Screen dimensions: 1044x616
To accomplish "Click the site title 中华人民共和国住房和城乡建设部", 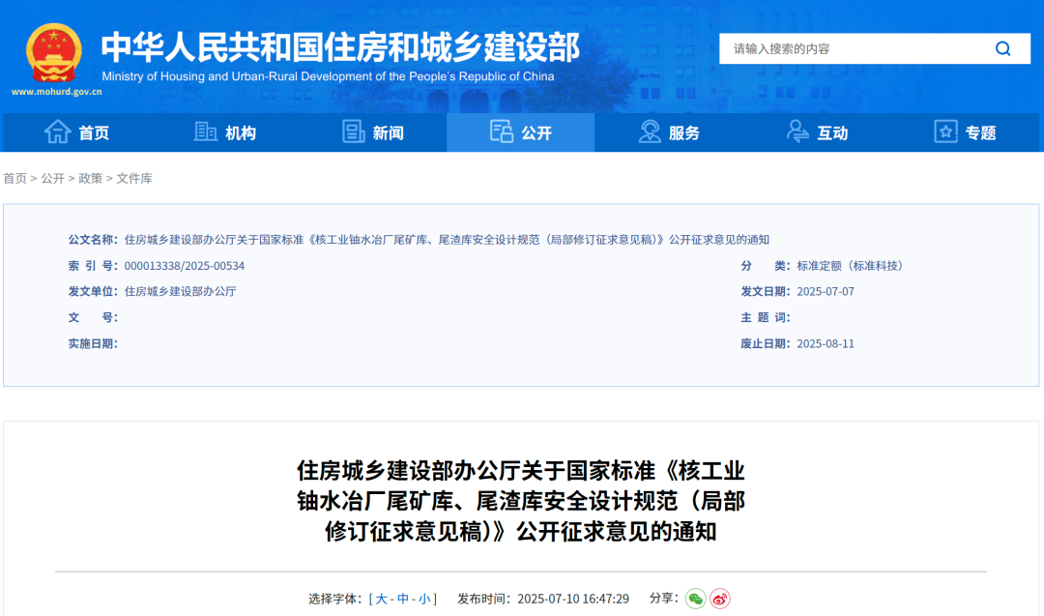I will pos(340,46).
